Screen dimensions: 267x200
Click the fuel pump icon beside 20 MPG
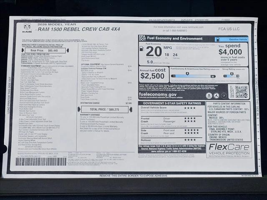(142, 49)
